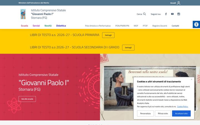This screenshot has width=200, height=125.
Task: Click the Vai alla scuola button
Action: click(x=27, y=99)
